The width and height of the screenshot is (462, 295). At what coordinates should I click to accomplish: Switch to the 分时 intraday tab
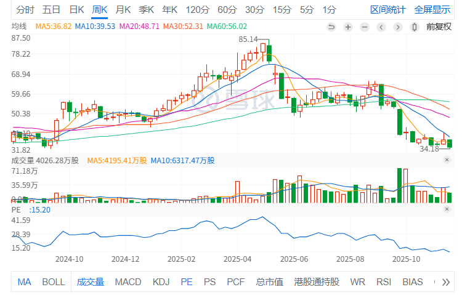pos(25,10)
